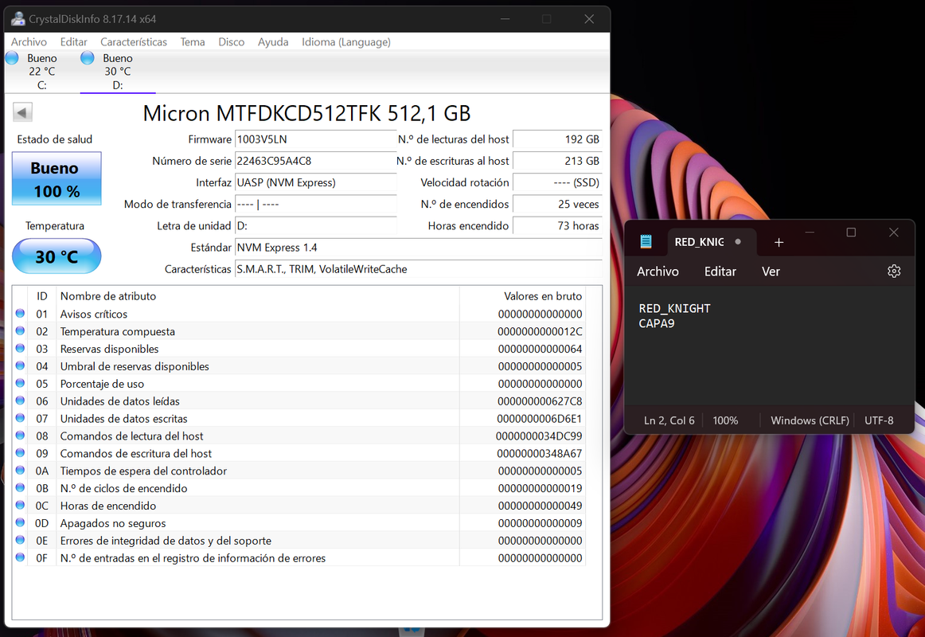Click status orb of Reservas disponibles row
Image resolution: width=925 pixels, height=637 pixels.
20,348
